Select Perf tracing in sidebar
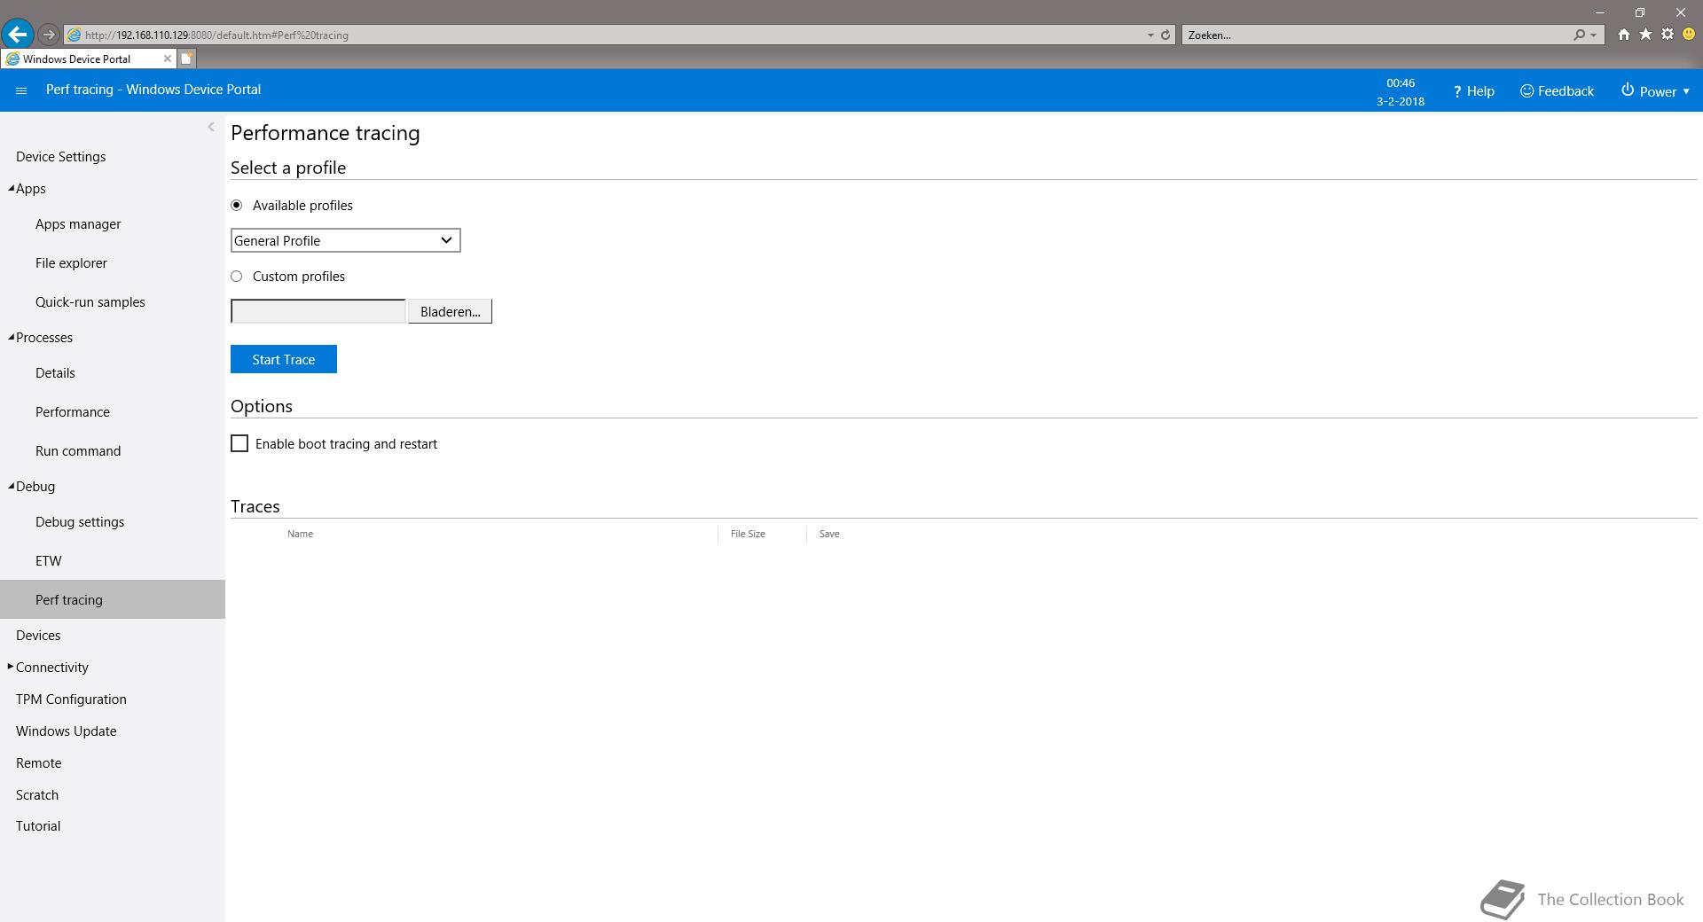Image resolution: width=1703 pixels, height=922 pixels. point(113,599)
